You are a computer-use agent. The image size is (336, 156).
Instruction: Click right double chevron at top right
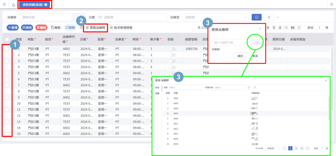331,5
